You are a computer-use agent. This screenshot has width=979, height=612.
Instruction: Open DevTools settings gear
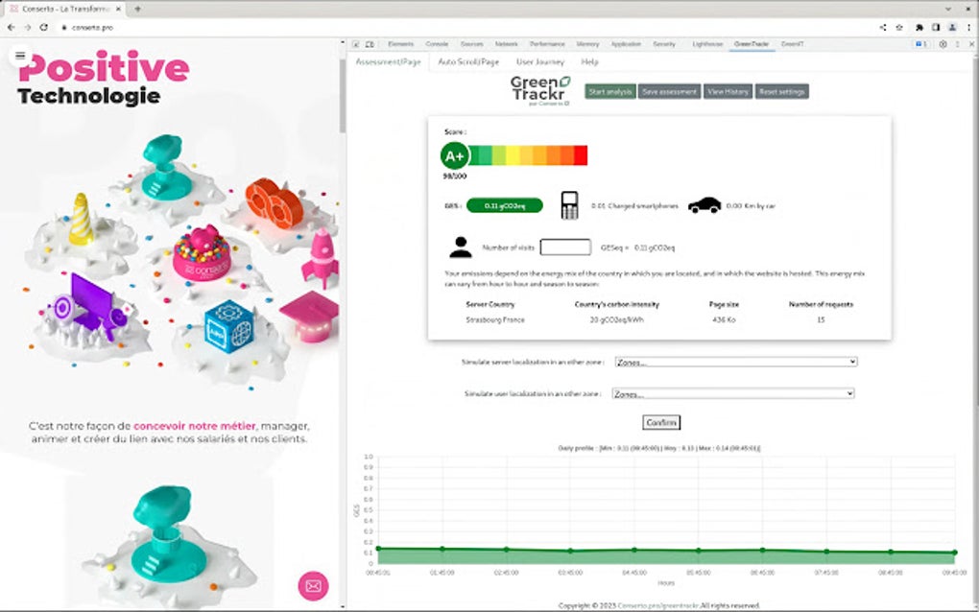943,44
